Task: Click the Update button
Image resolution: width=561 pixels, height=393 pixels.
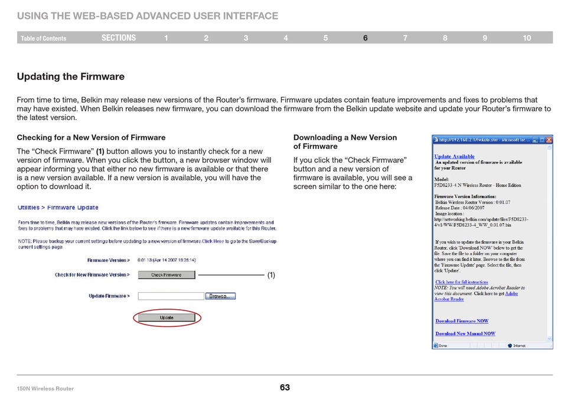Action: click(x=167, y=317)
